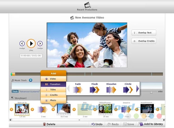Nudge backward with left arrow button
Image resolution: width=174 pixels, height=128 pixels.
click(22, 44)
